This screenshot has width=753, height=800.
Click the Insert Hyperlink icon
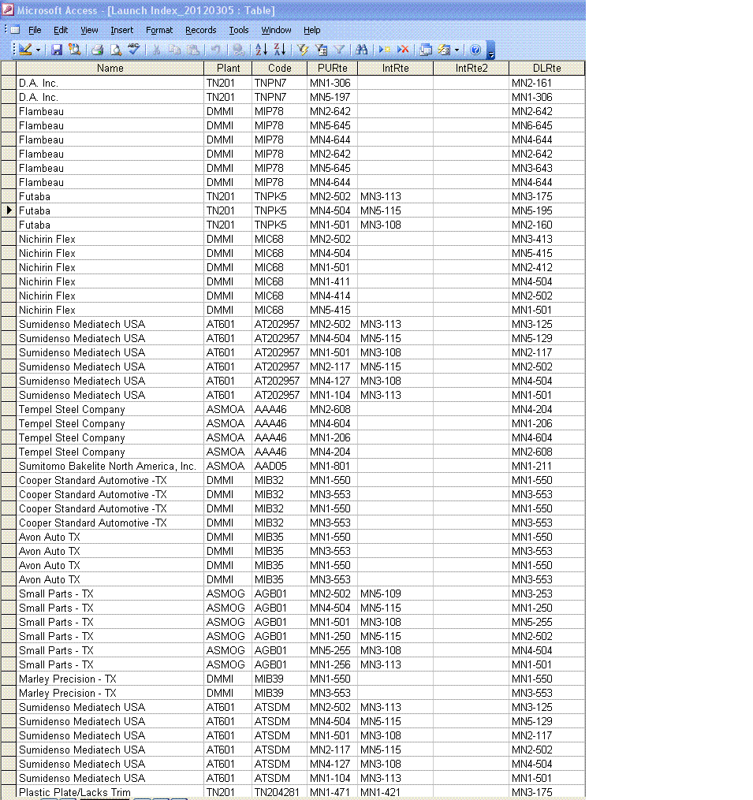pyautogui.click(x=238, y=50)
